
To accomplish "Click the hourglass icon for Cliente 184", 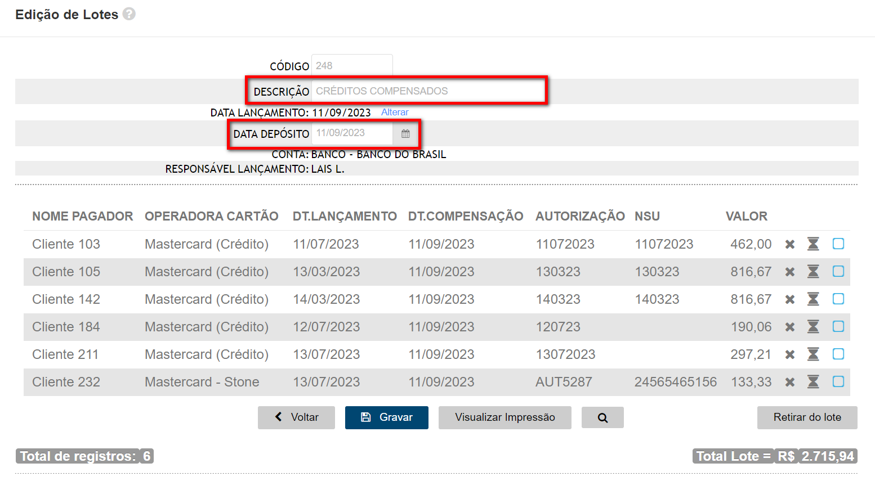I will pos(813,327).
